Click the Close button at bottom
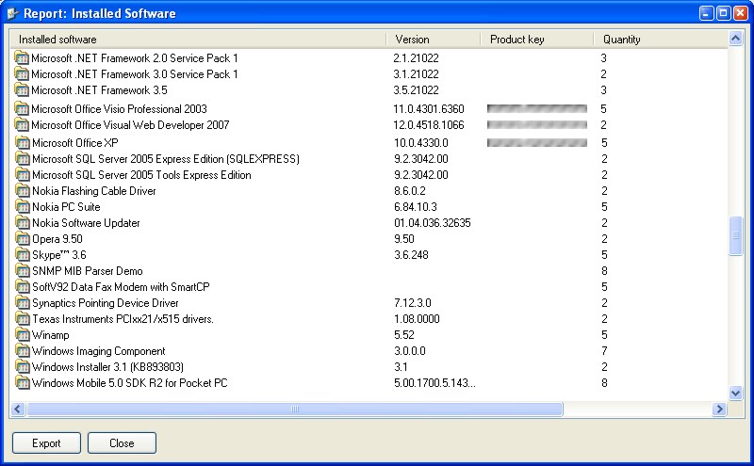Screen dimensions: 754x466 (x=122, y=443)
